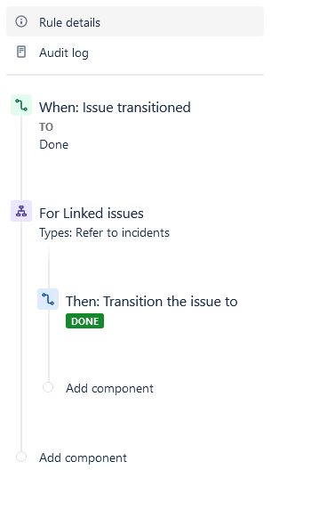Open the For Linked issues branch
The height and width of the screenshot is (510, 327).
pos(92,214)
